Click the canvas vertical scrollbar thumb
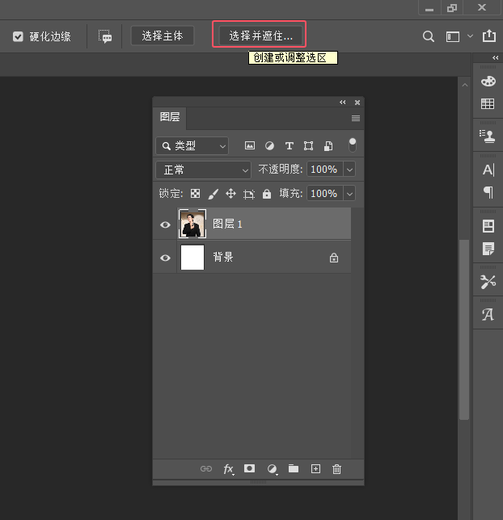The width and height of the screenshot is (503, 520). (x=464, y=329)
